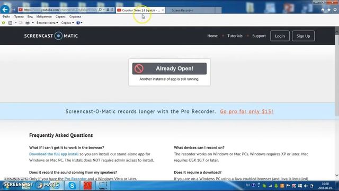Open the Сервис dropdown in command bar

pos(67,23)
